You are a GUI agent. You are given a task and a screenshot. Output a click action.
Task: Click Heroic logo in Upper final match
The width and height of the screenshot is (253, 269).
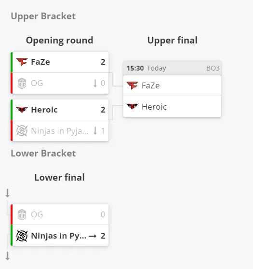click(132, 107)
